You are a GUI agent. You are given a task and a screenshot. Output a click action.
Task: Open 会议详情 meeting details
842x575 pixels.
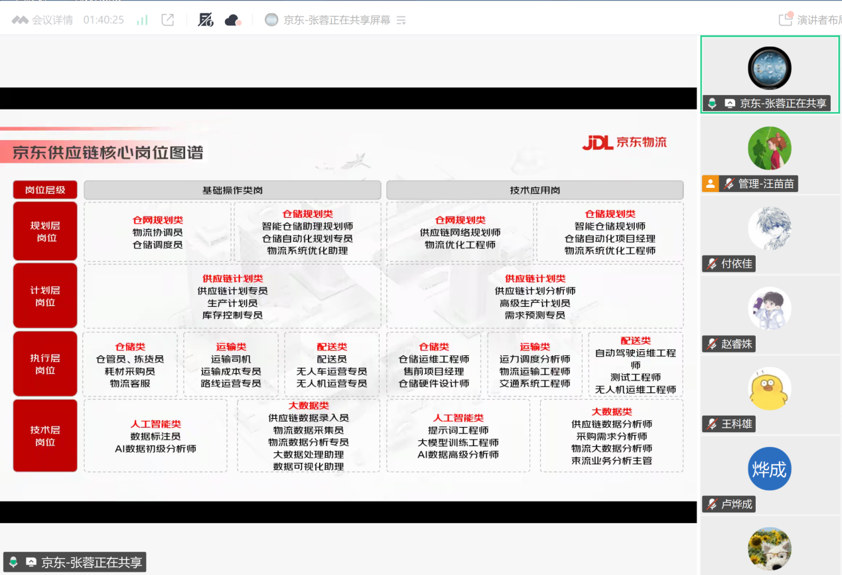point(43,20)
